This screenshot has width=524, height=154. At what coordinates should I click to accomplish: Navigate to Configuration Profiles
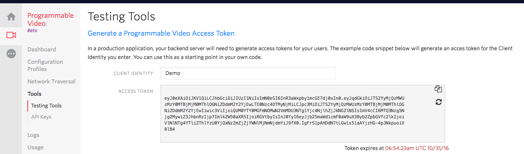[x=45, y=66]
